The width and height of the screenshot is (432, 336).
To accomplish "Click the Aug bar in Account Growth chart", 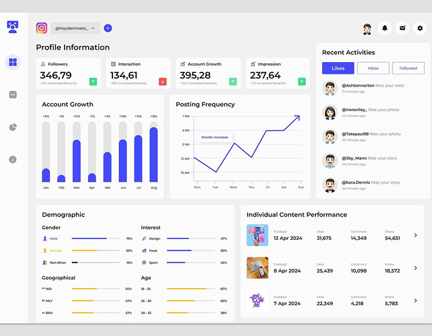I will pos(154,154).
